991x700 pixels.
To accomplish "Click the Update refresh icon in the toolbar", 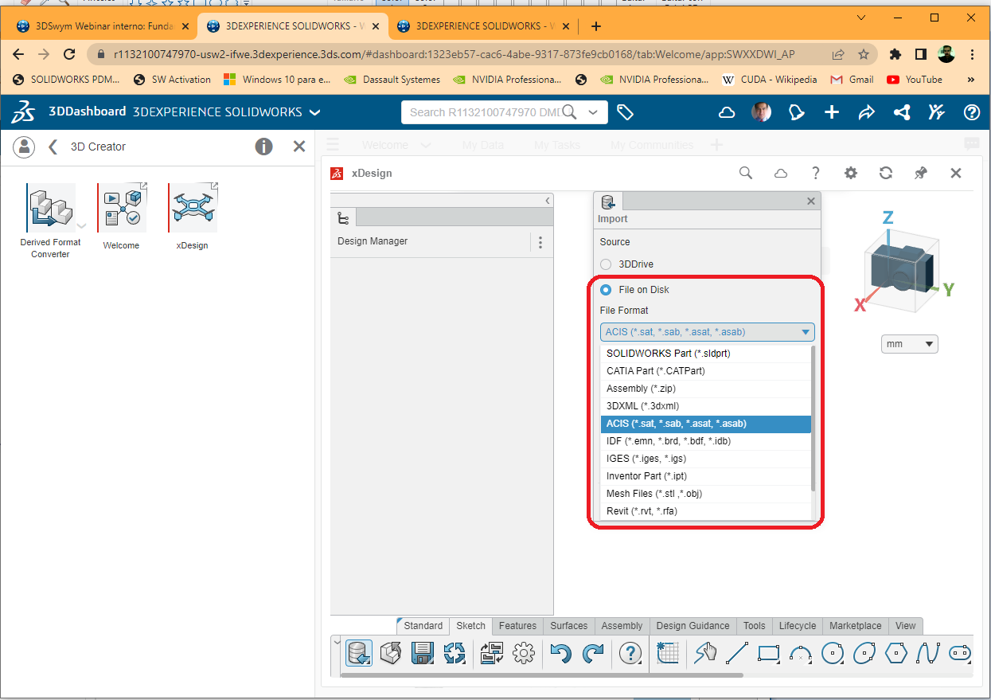I will click(455, 654).
